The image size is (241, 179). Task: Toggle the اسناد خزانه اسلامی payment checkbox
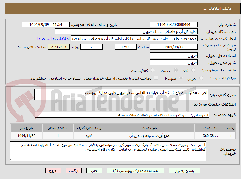pyautogui.click(x=156, y=78)
